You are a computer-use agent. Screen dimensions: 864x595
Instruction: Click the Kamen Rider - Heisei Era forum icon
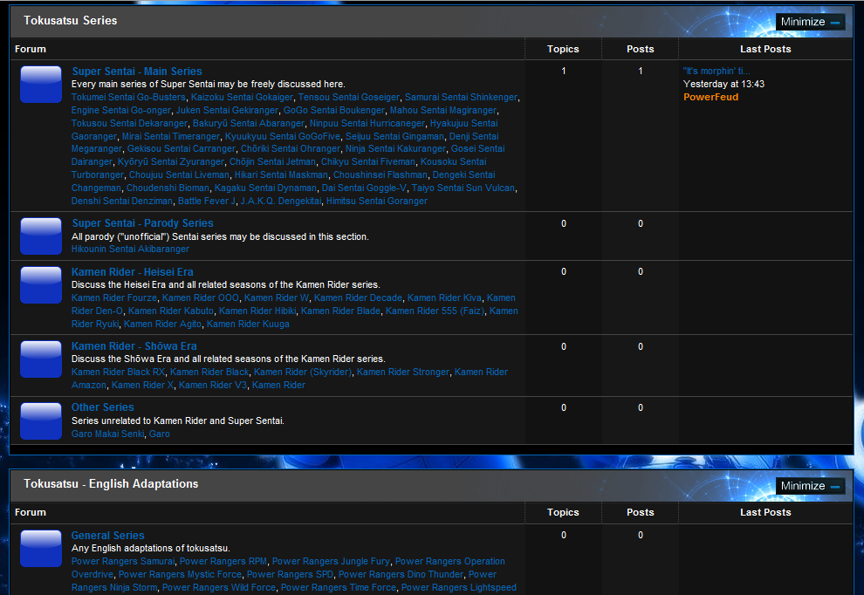41,284
